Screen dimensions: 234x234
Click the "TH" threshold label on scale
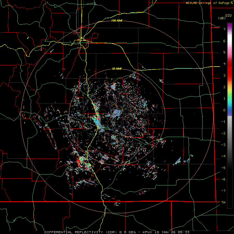tap(223, 203)
